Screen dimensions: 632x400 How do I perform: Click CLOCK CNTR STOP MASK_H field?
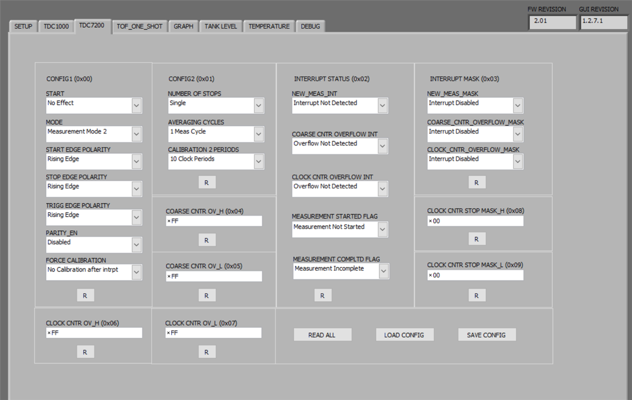pyautogui.click(x=475, y=221)
